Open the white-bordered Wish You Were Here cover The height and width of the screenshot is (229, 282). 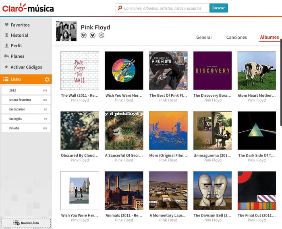pos(80,190)
